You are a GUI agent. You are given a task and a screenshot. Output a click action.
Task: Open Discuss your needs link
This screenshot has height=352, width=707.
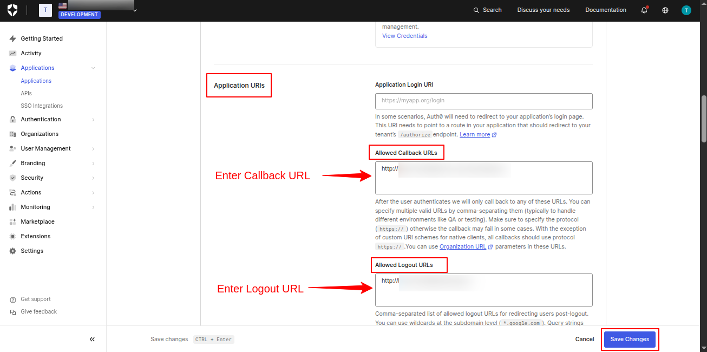tap(544, 10)
